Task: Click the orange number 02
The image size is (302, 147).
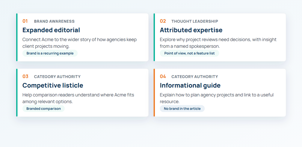Action: pyautogui.click(x=163, y=21)
